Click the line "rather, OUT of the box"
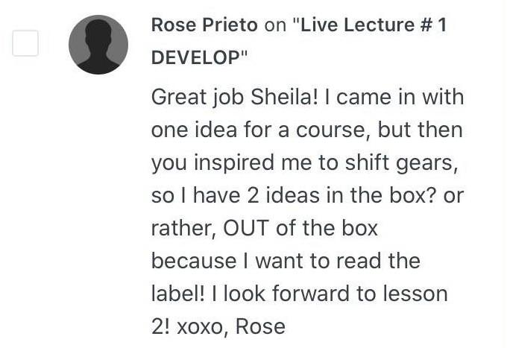The width and height of the screenshot is (507, 348). point(265,228)
